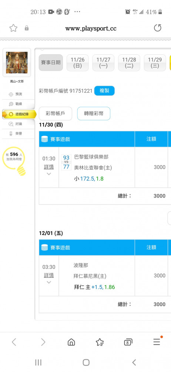Open the tab switcher showing 8 tabs
The image size is (171, 372).
click(128, 342)
